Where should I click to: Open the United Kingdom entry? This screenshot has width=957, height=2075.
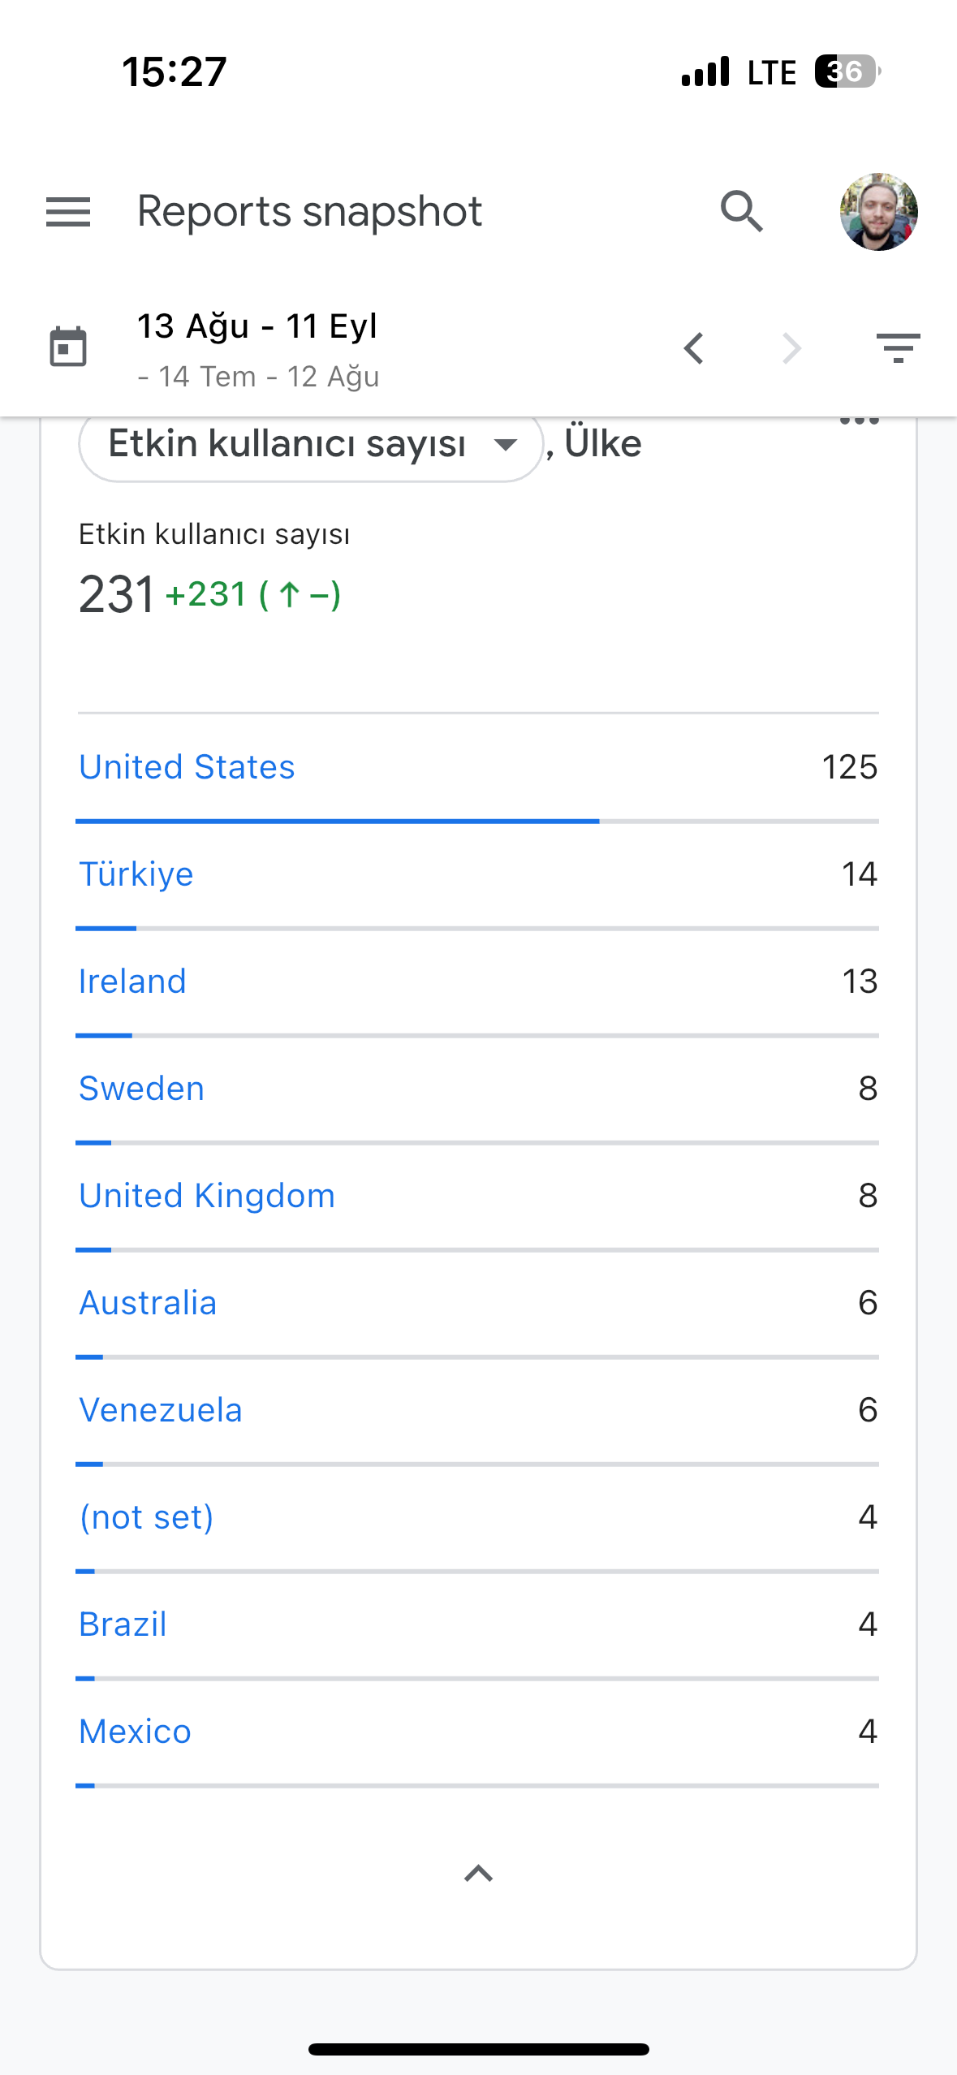pyautogui.click(x=207, y=1196)
